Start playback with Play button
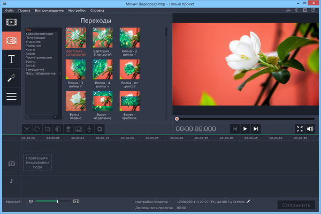The image size is (321, 214). pos(245,129)
